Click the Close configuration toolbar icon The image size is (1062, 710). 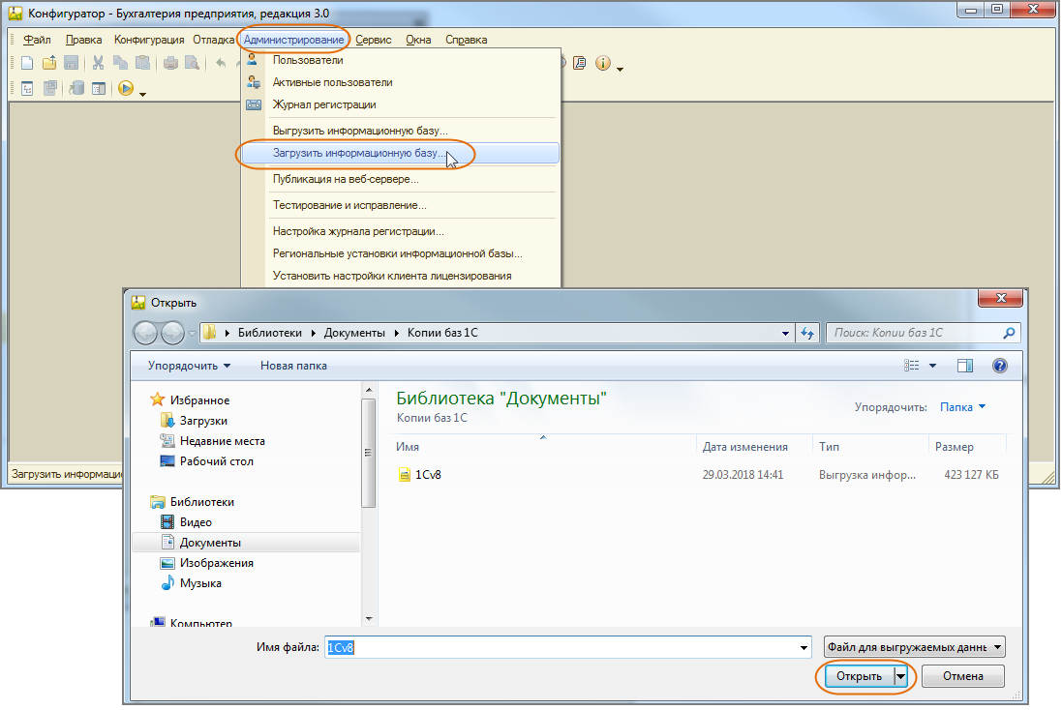pos(49,89)
